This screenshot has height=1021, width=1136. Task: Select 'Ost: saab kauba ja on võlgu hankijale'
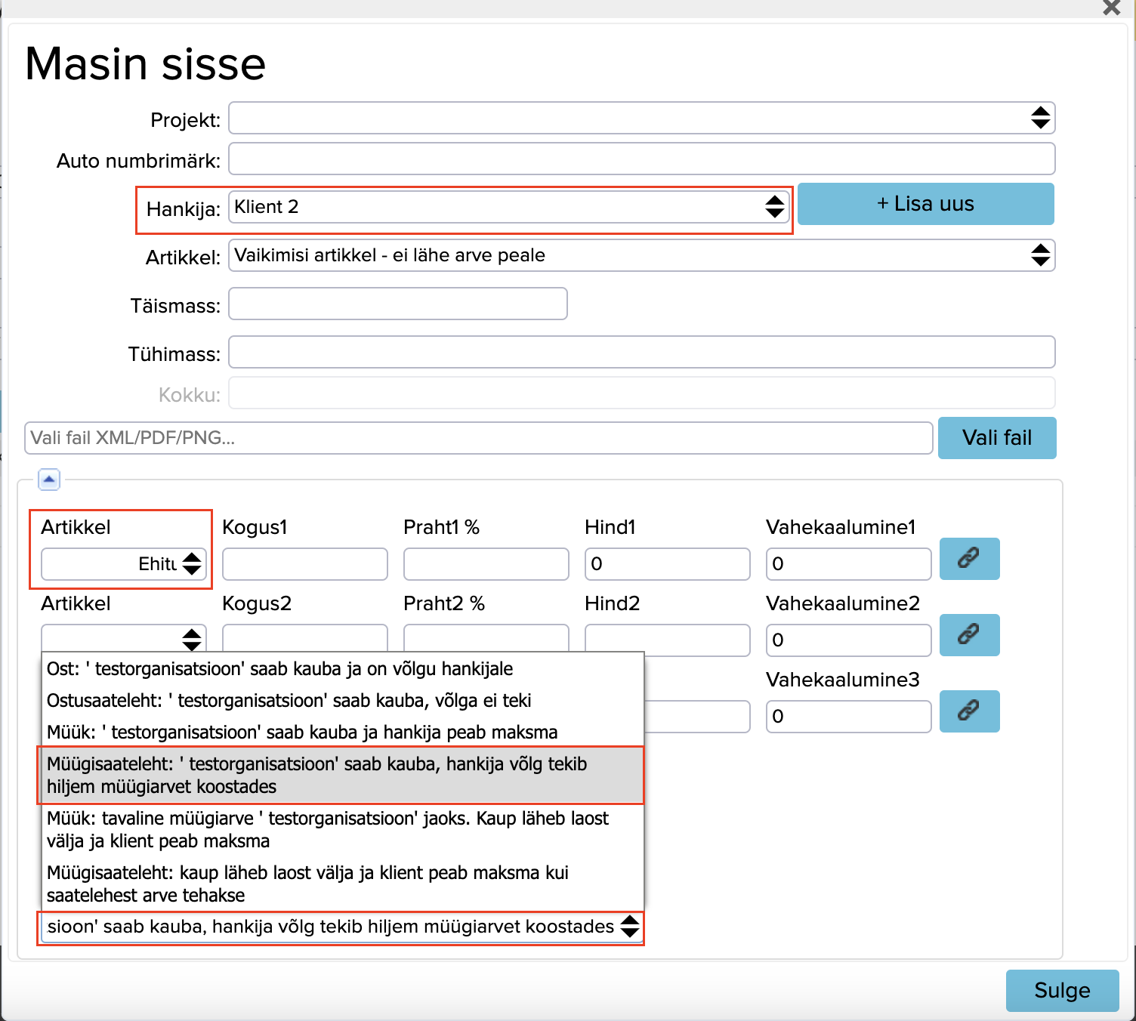(x=279, y=669)
